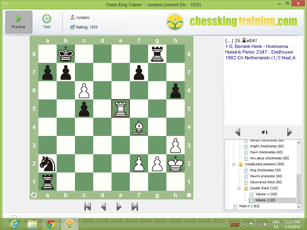The width and height of the screenshot is (307, 230).
Task: Click the Bernink Henk - Hoeksema game info
Action: 260,52
